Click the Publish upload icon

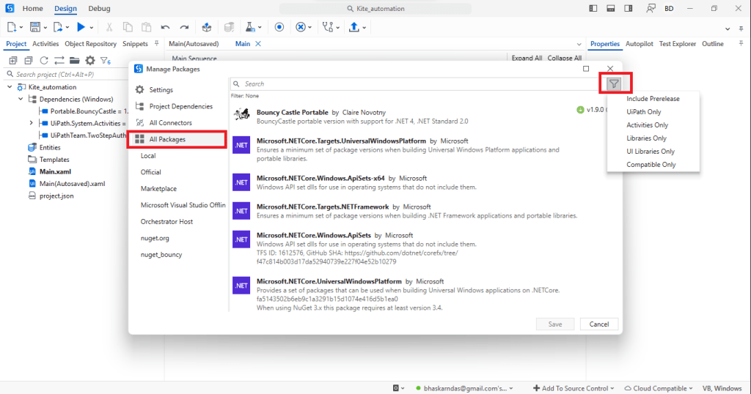354,27
